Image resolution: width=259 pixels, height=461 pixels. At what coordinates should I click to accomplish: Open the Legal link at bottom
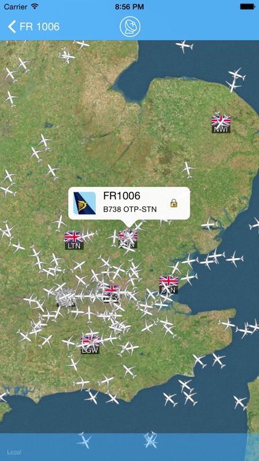click(x=14, y=452)
